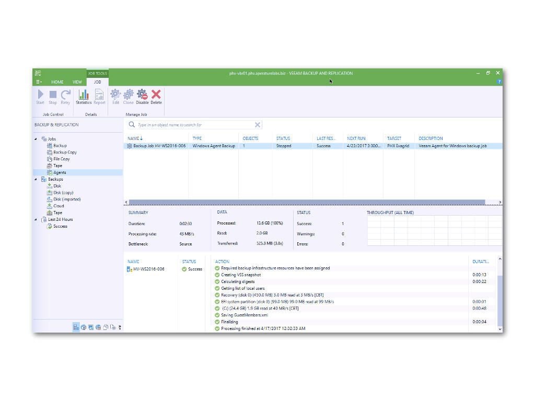Click the Clone job icon
The image size is (535, 401).
pos(129,95)
